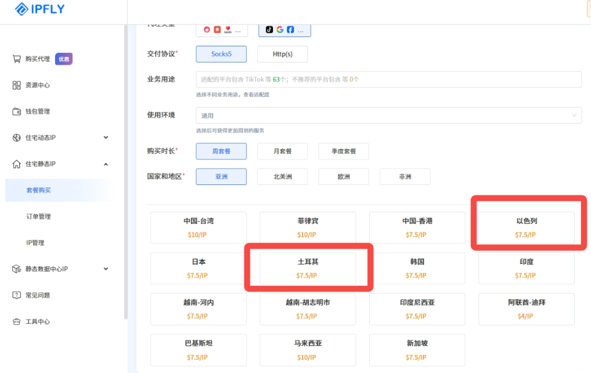Select the 土耳其 $7.5/IP package
The width and height of the screenshot is (591, 373).
(x=307, y=267)
